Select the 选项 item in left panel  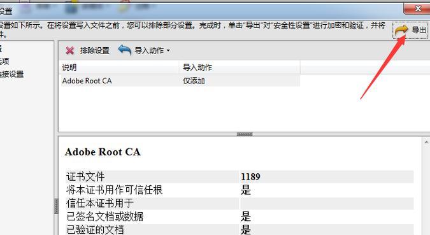click(4, 61)
